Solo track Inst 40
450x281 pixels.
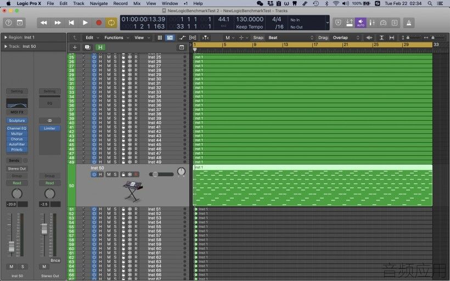[x=115, y=122]
